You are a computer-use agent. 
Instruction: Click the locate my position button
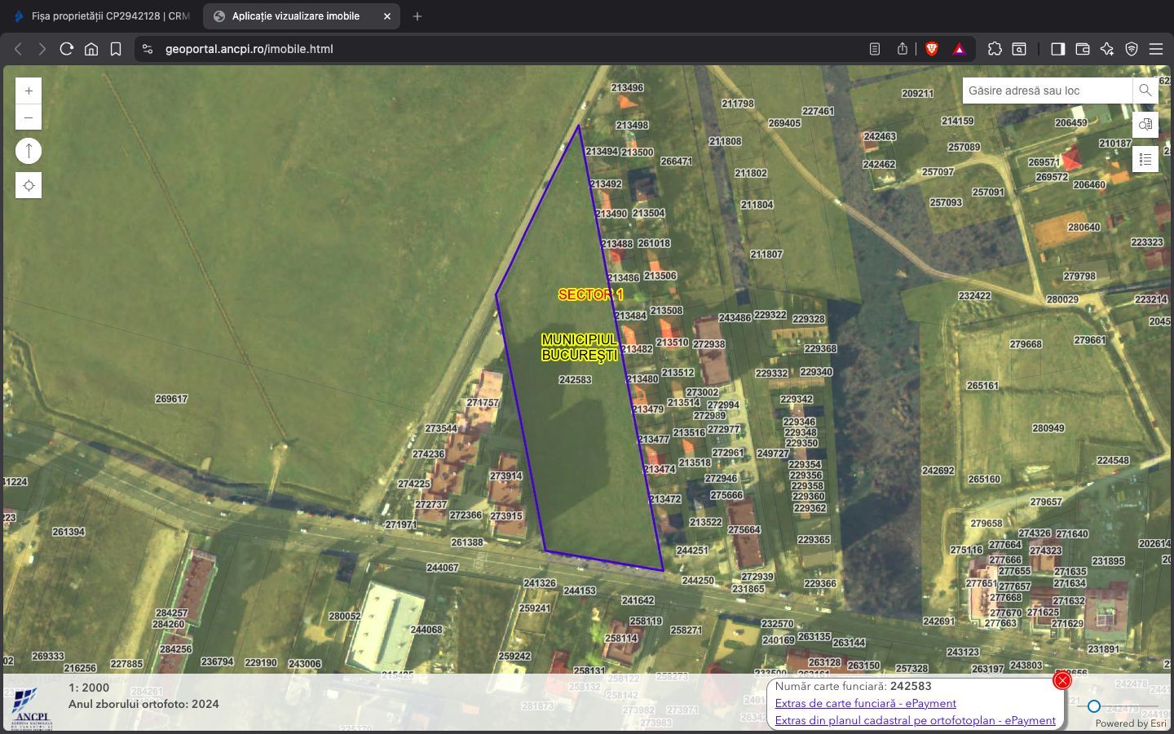(29, 186)
